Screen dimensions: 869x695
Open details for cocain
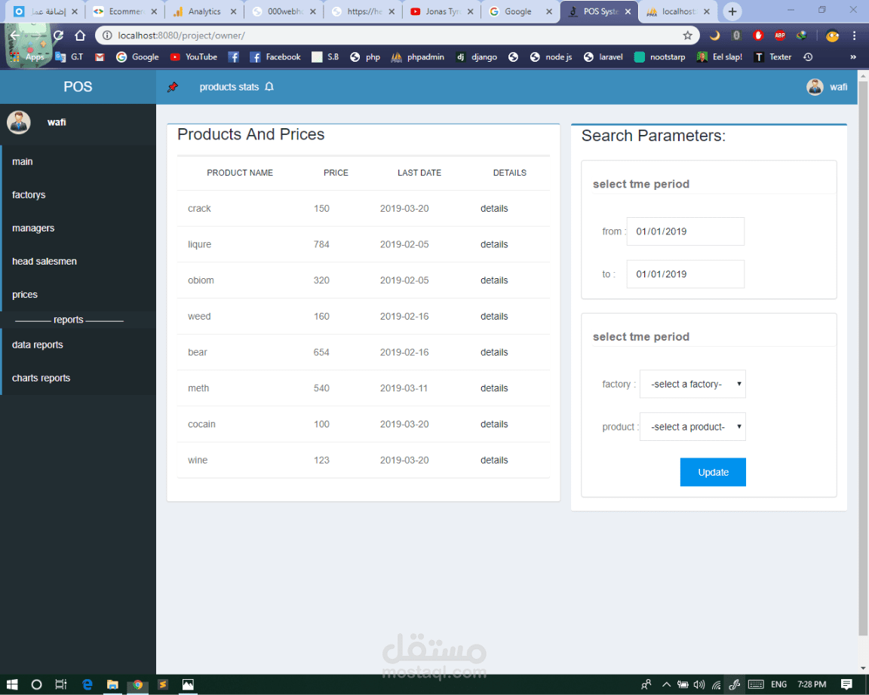pyautogui.click(x=494, y=424)
